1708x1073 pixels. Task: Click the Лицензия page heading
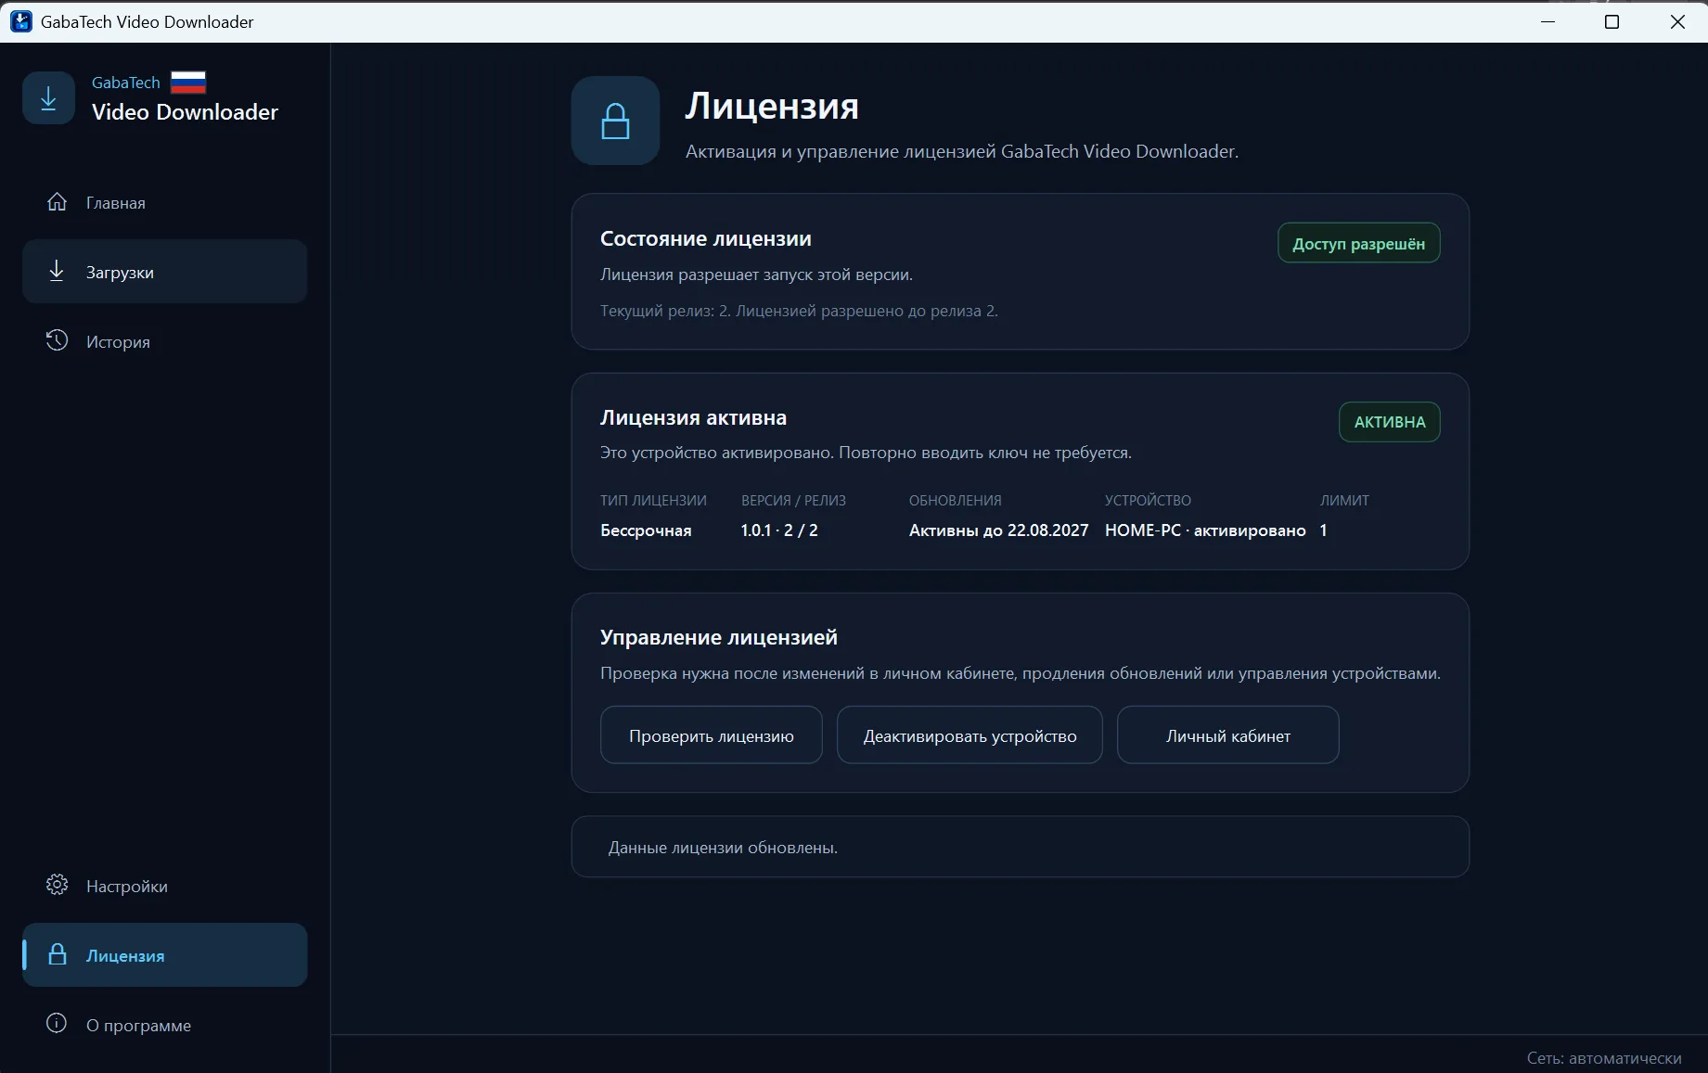point(772,107)
